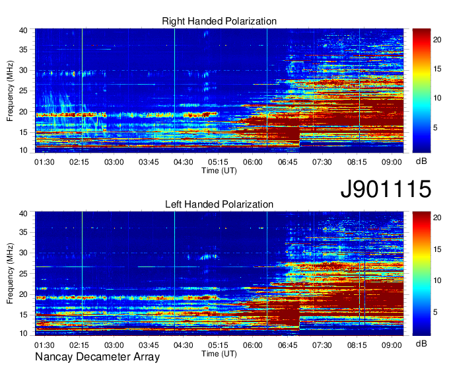This screenshot has height=365, width=449.
Task: Click the 05:15 time tick on the left-handed plot
Action: 218,345
